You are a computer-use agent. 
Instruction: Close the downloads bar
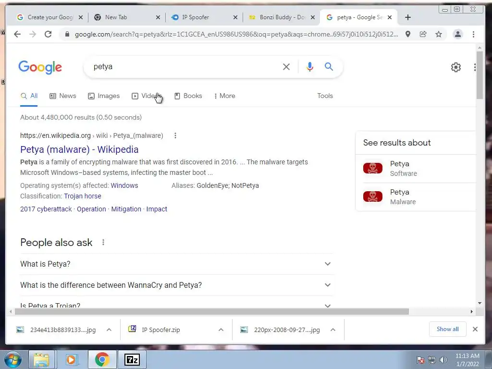click(x=475, y=329)
